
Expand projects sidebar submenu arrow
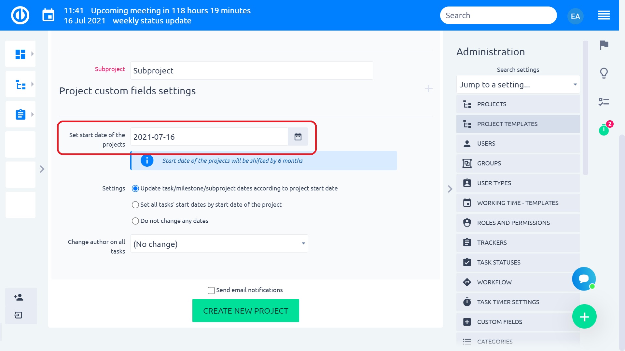[x=32, y=84]
